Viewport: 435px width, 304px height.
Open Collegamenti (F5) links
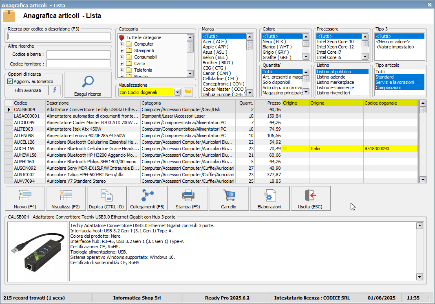pyautogui.click(x=147, y=199)
